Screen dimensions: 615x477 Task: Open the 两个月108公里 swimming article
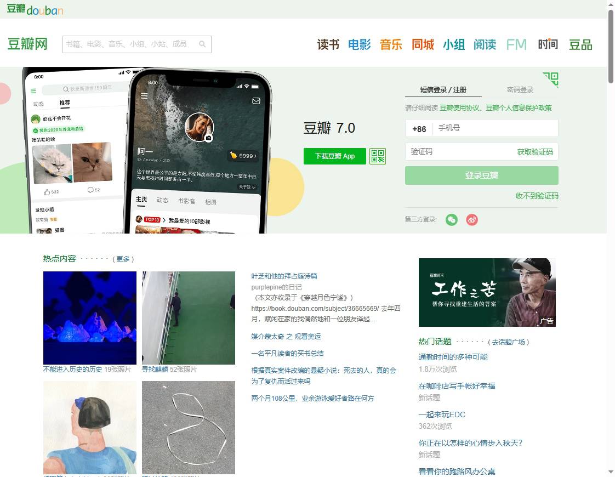(x=312, y=398)
